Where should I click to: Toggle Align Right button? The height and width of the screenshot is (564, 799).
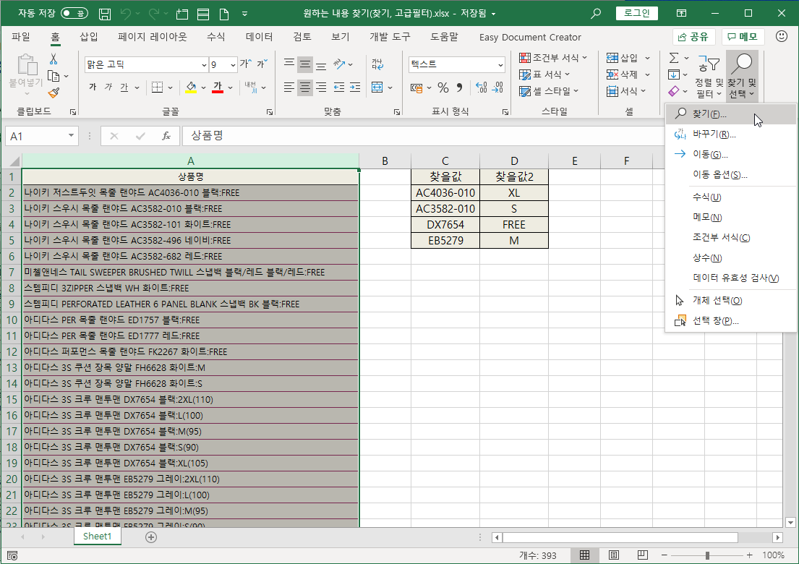(x=321, y=87)
